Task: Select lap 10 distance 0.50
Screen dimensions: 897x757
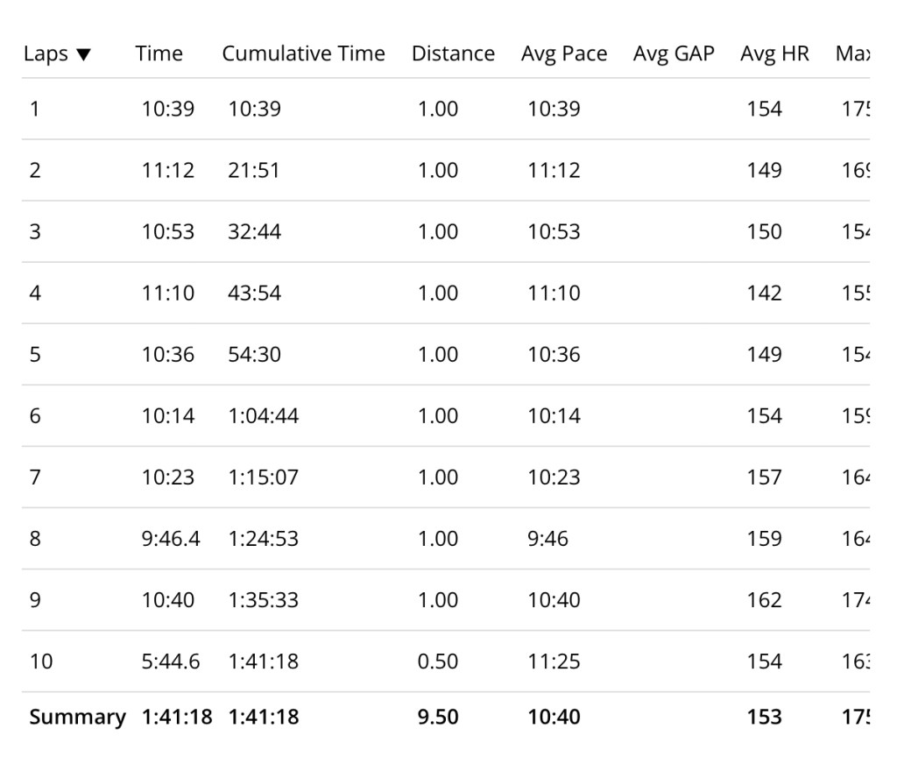Action: click(x=437, y=661)
